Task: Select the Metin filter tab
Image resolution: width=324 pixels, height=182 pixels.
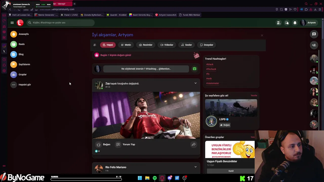Action: pyautogui.click(x=126, y=45)
